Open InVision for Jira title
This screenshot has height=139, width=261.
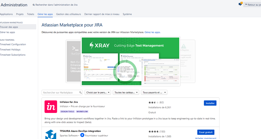(x=69, y=102)
